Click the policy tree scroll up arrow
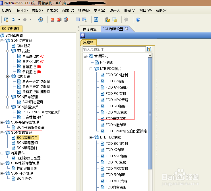The image size is (211, 191). pos(150,55)
